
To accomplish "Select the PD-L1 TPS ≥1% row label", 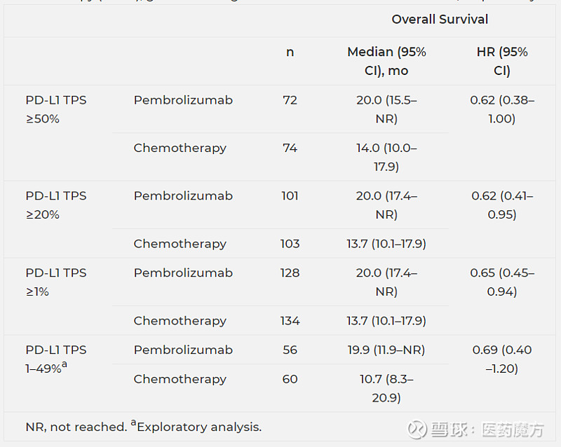I will pyautogui.click(x=56, y=282).
